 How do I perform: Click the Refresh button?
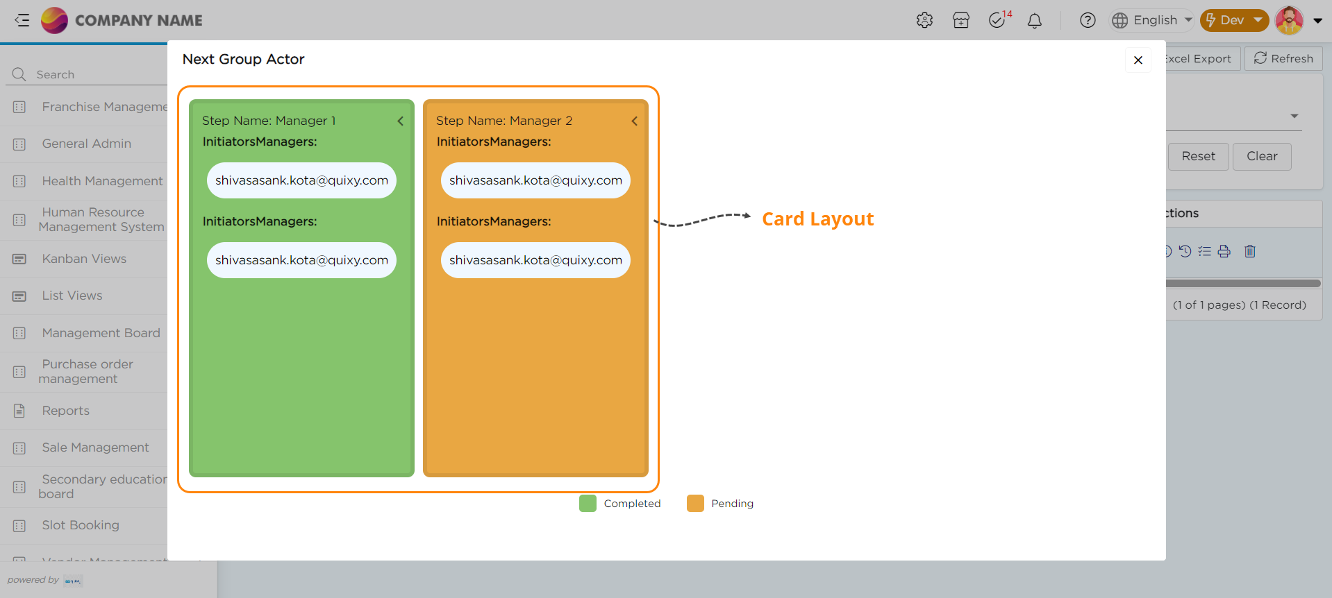tap(1283, 59)
